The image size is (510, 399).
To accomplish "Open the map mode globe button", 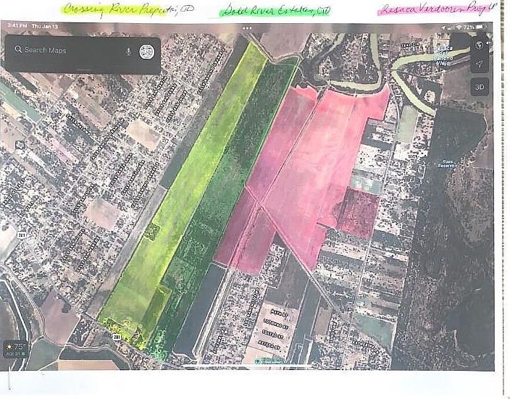I will point(479,45).
